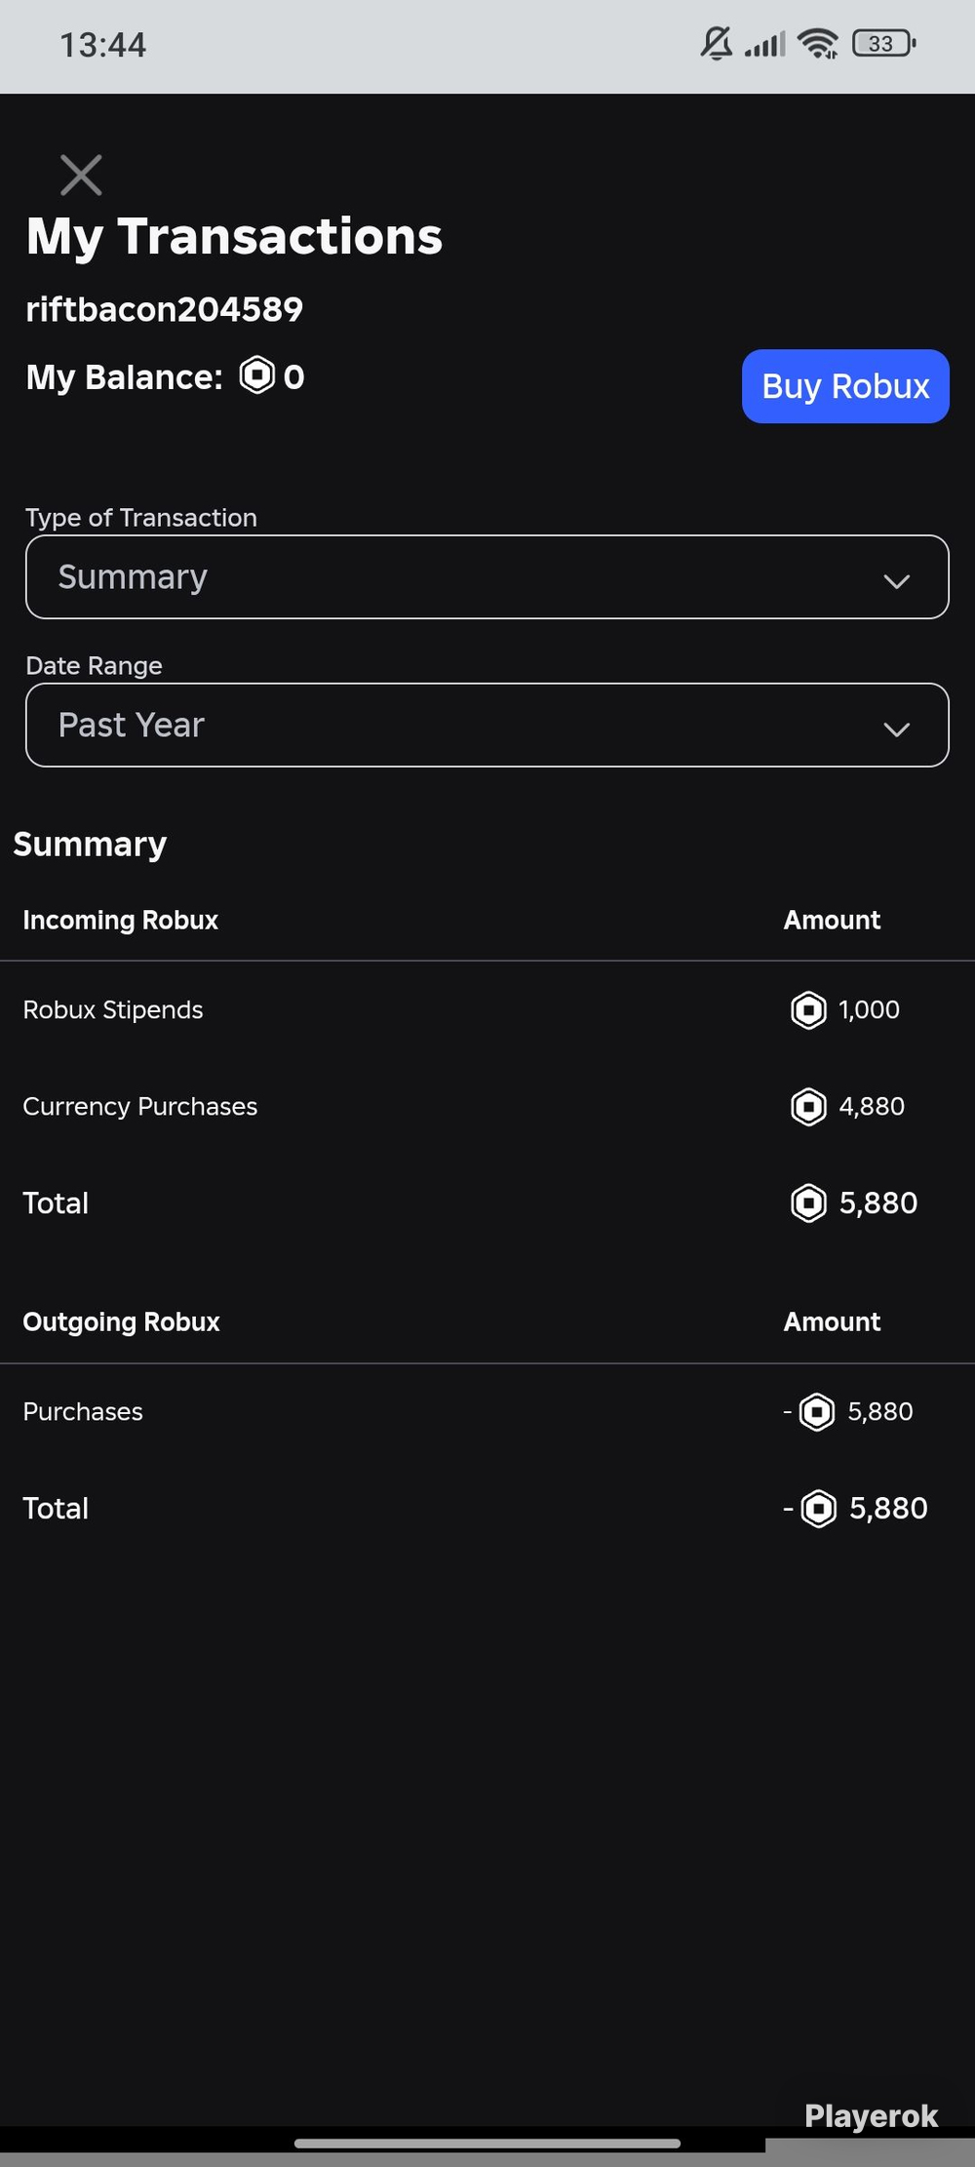Tap Robux icon in incoming Total row
Viewport: 975px width, 2167px height.
808,1203
